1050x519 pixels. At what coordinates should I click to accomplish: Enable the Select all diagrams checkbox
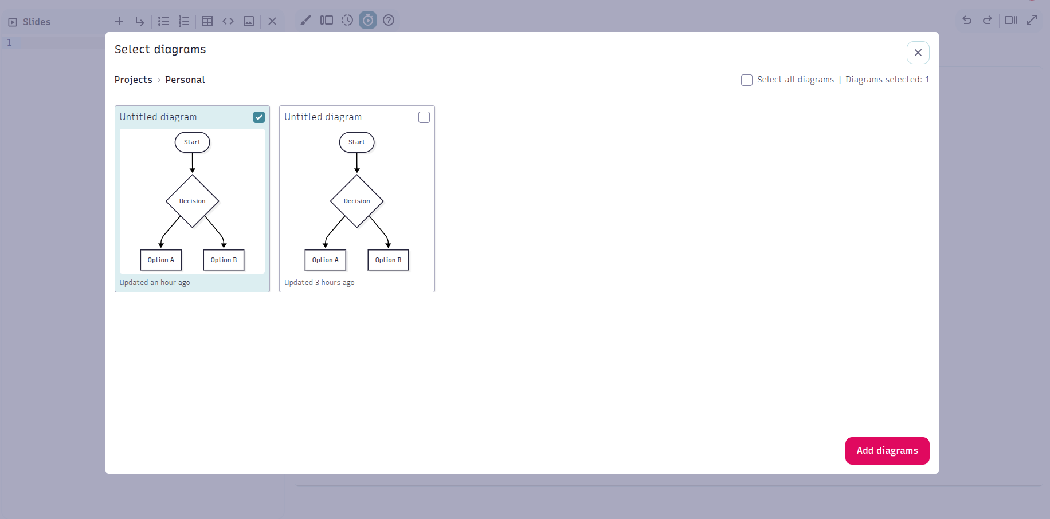747,80
